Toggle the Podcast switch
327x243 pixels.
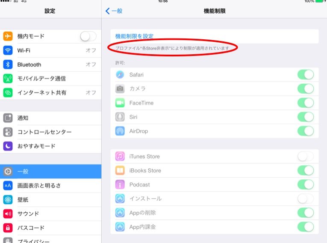(x=306, y=184)
